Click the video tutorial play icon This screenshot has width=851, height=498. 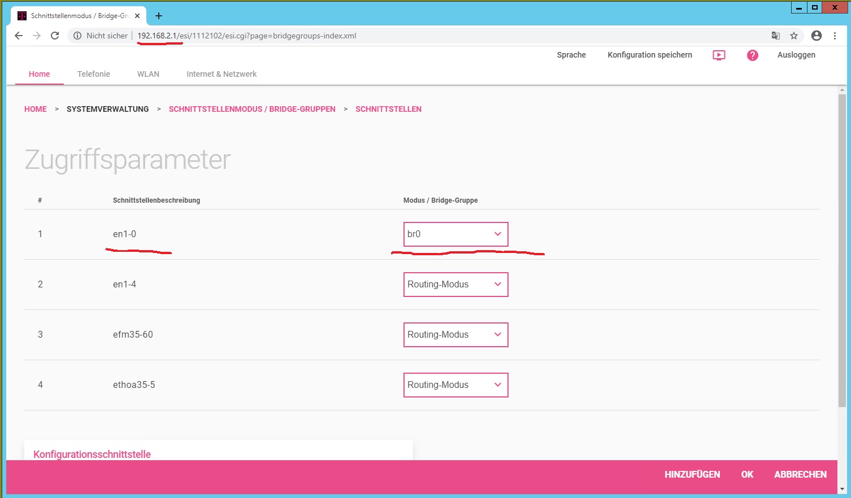[719, 55]
